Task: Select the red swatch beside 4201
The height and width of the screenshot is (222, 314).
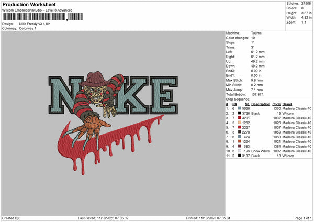Action: (240, 118)
